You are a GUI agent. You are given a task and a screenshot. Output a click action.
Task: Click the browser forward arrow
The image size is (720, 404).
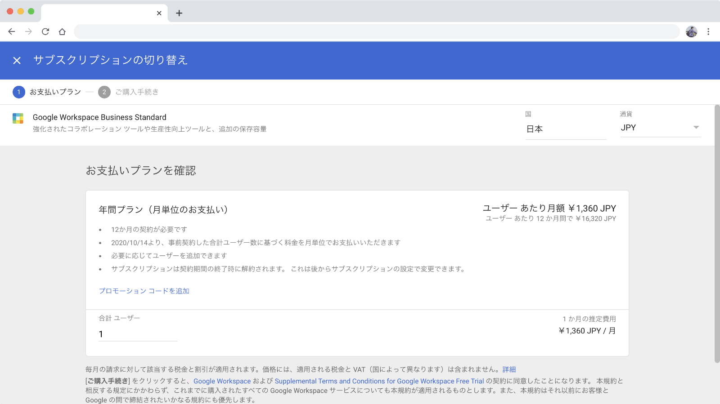tap(28, 31)
